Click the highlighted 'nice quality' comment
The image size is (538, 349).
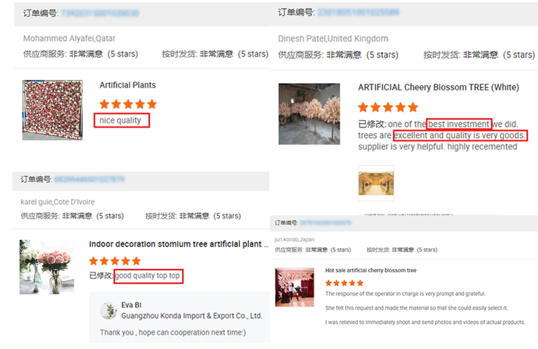pyautogui.click(x=122, y=120)
